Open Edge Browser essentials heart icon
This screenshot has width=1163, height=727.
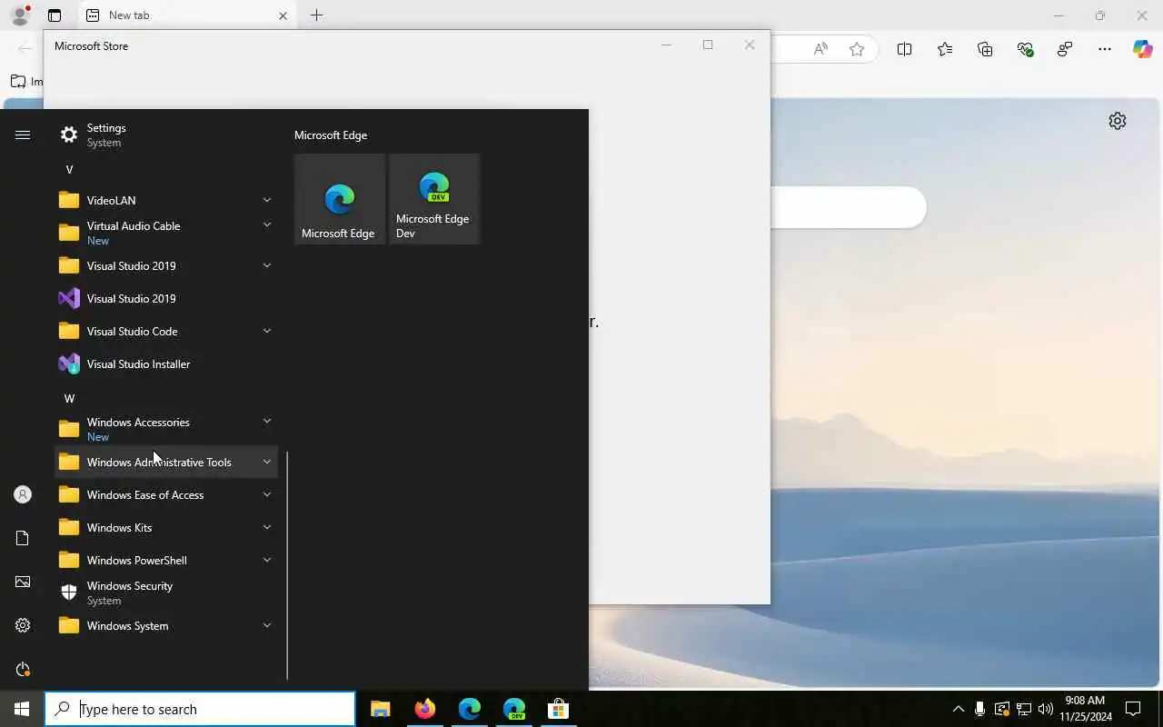pyautogui.click(x=1025, y=49)
